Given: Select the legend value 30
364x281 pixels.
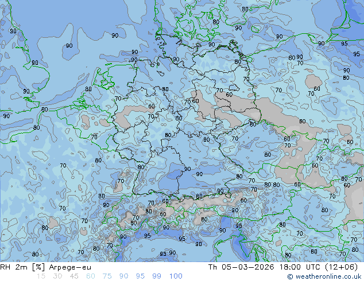Looking at the screenshot, I should coord(57,276).
